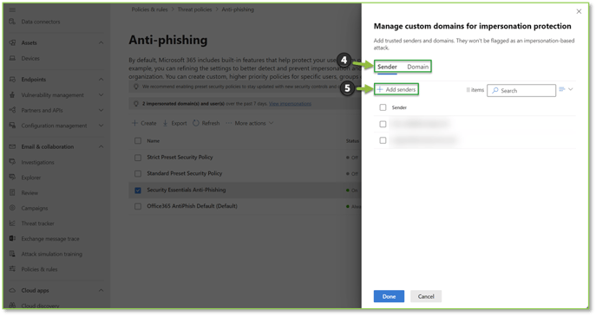Open the hamburger navigation menu icon
The width and height of the screenshot is (596, 316).
pos(12,10)
